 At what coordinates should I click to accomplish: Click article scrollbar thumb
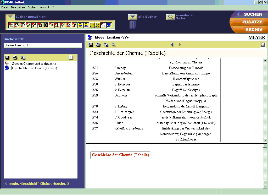coord(265,87)
